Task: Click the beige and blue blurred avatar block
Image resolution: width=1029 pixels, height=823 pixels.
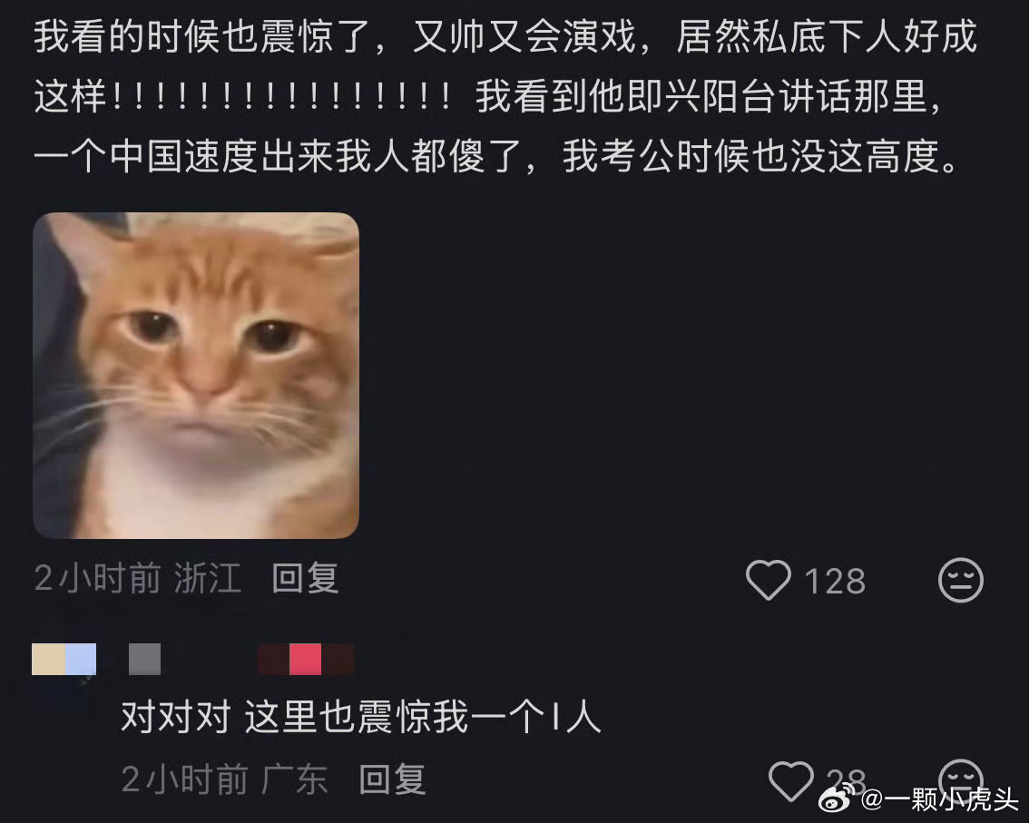Action: pyautogui.click(x=64, y=659)
